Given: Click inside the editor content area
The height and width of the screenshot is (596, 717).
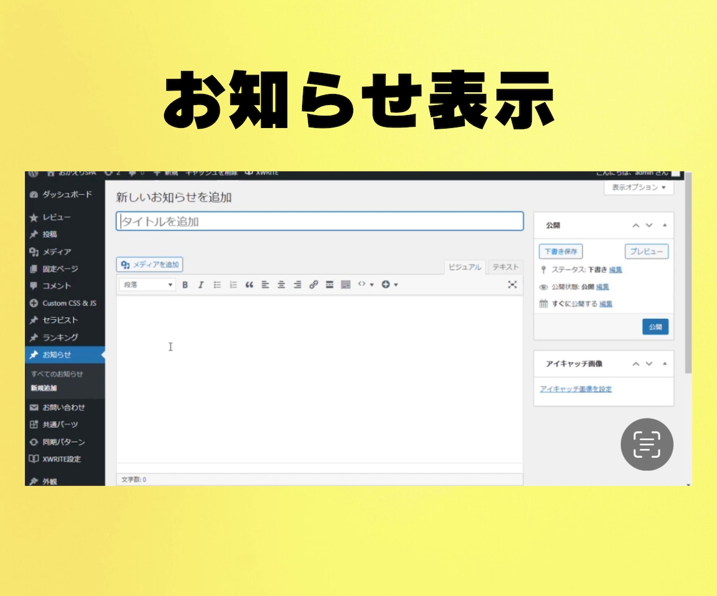Looking at the screenshot, I should 320,379.
